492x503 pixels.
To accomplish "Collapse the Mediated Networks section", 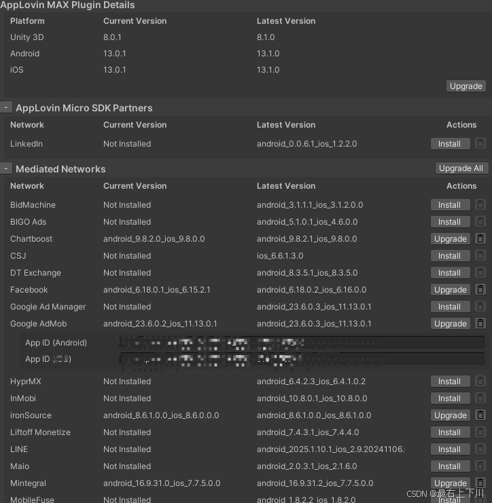I will 6,168.
